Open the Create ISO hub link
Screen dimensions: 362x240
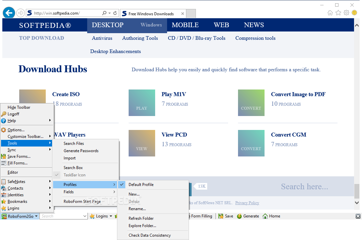click(66, 94)
